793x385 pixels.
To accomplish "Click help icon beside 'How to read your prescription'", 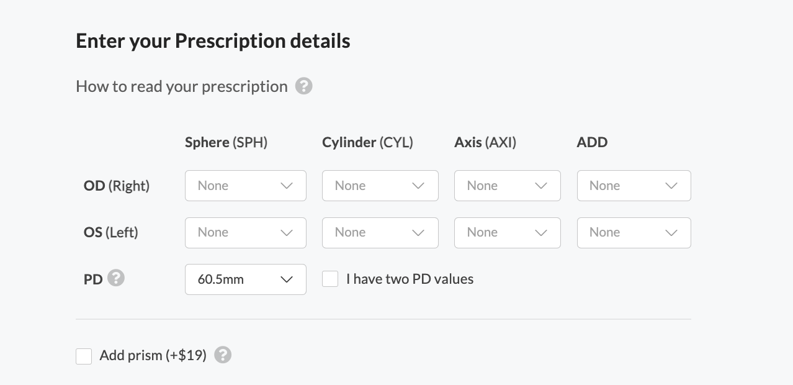I will (x=303, y=86).
